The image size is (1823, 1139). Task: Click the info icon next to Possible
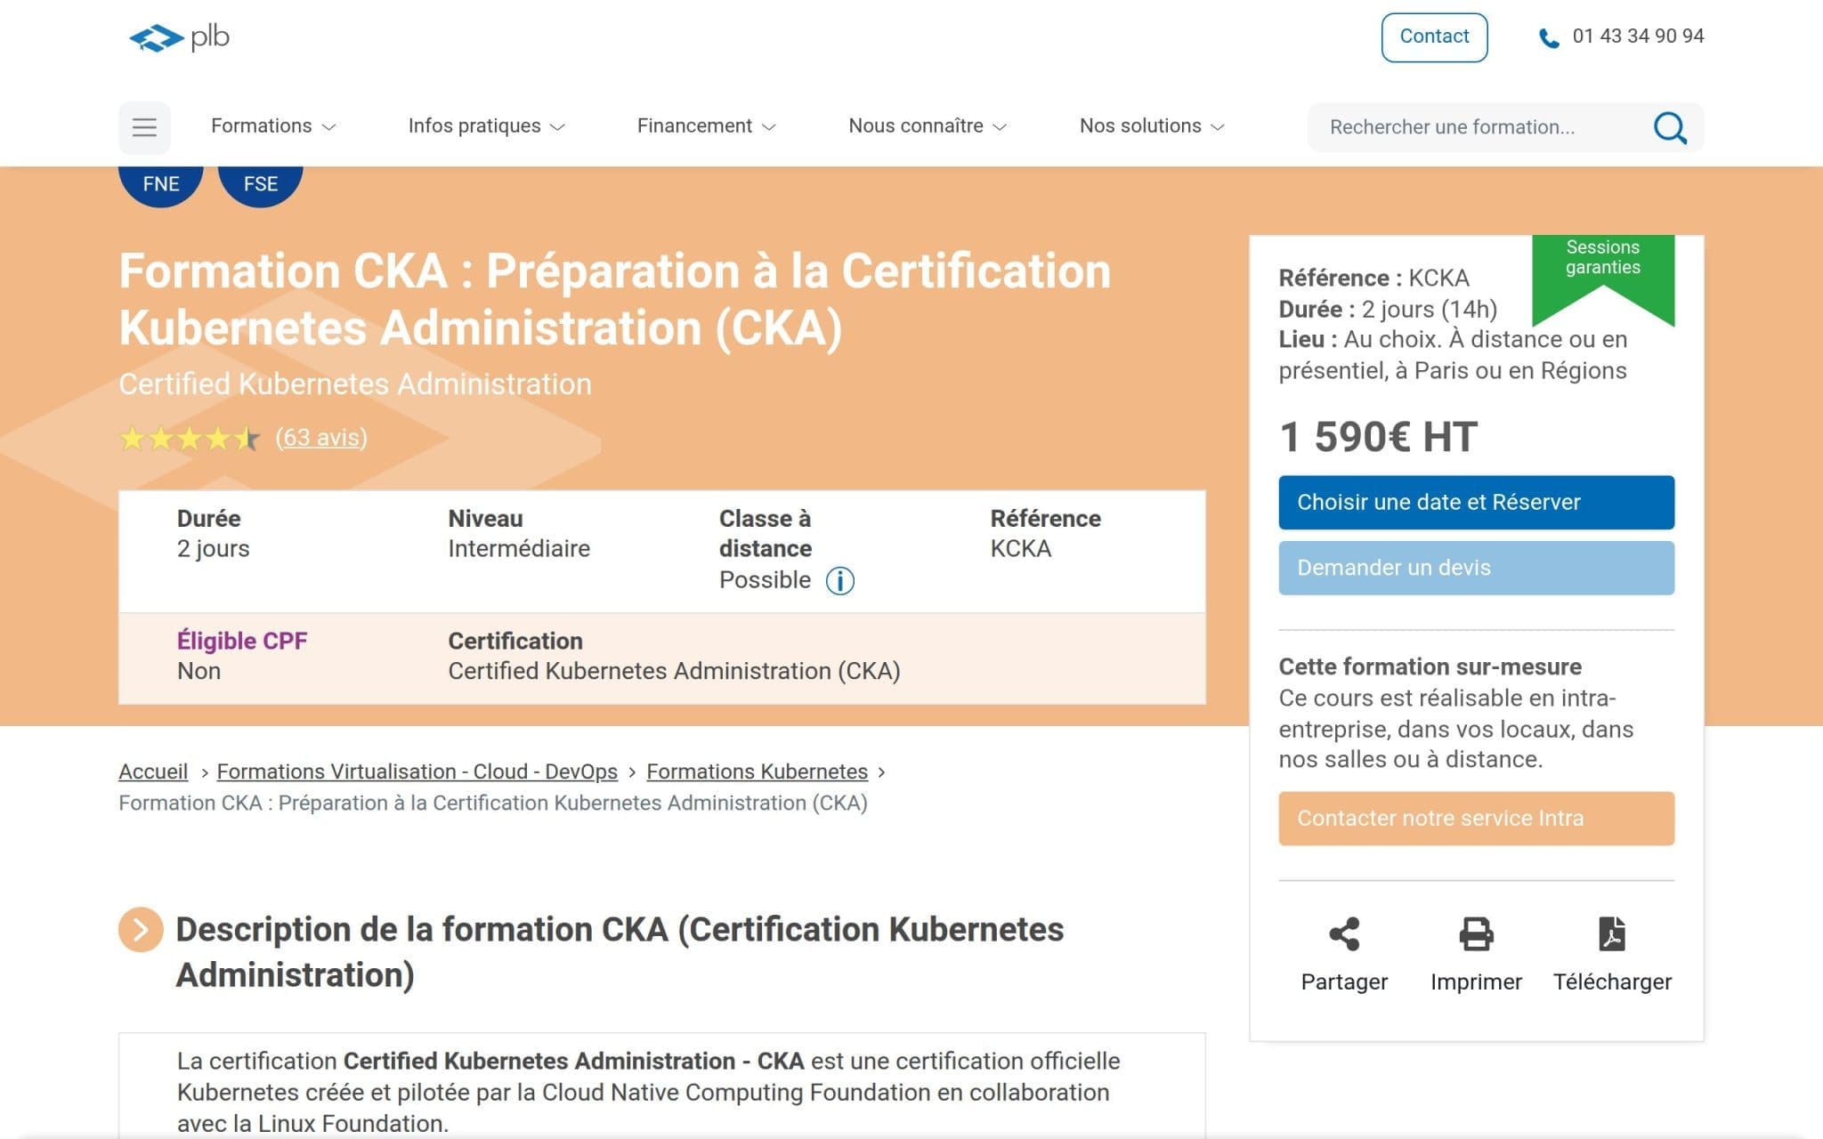(839, 581)
